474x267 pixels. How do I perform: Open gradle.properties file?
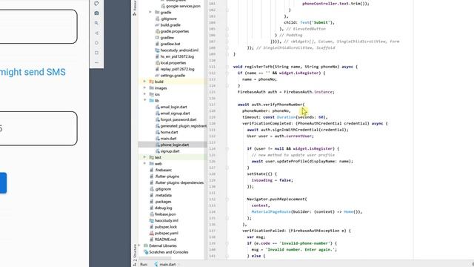tap(172, 31)
